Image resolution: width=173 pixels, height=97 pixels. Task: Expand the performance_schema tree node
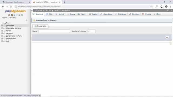coord(2,36)
